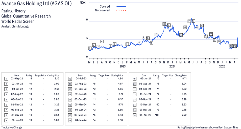Click rating *8 for 06-Aug-24
Viewport: 241px width, 129px height.
[158, 84]
